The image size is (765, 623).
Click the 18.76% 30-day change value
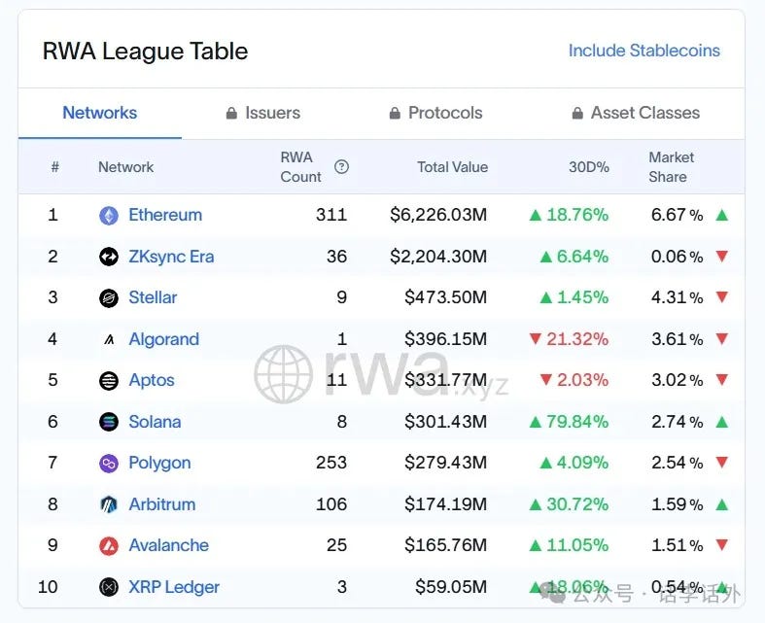[577, 215]
